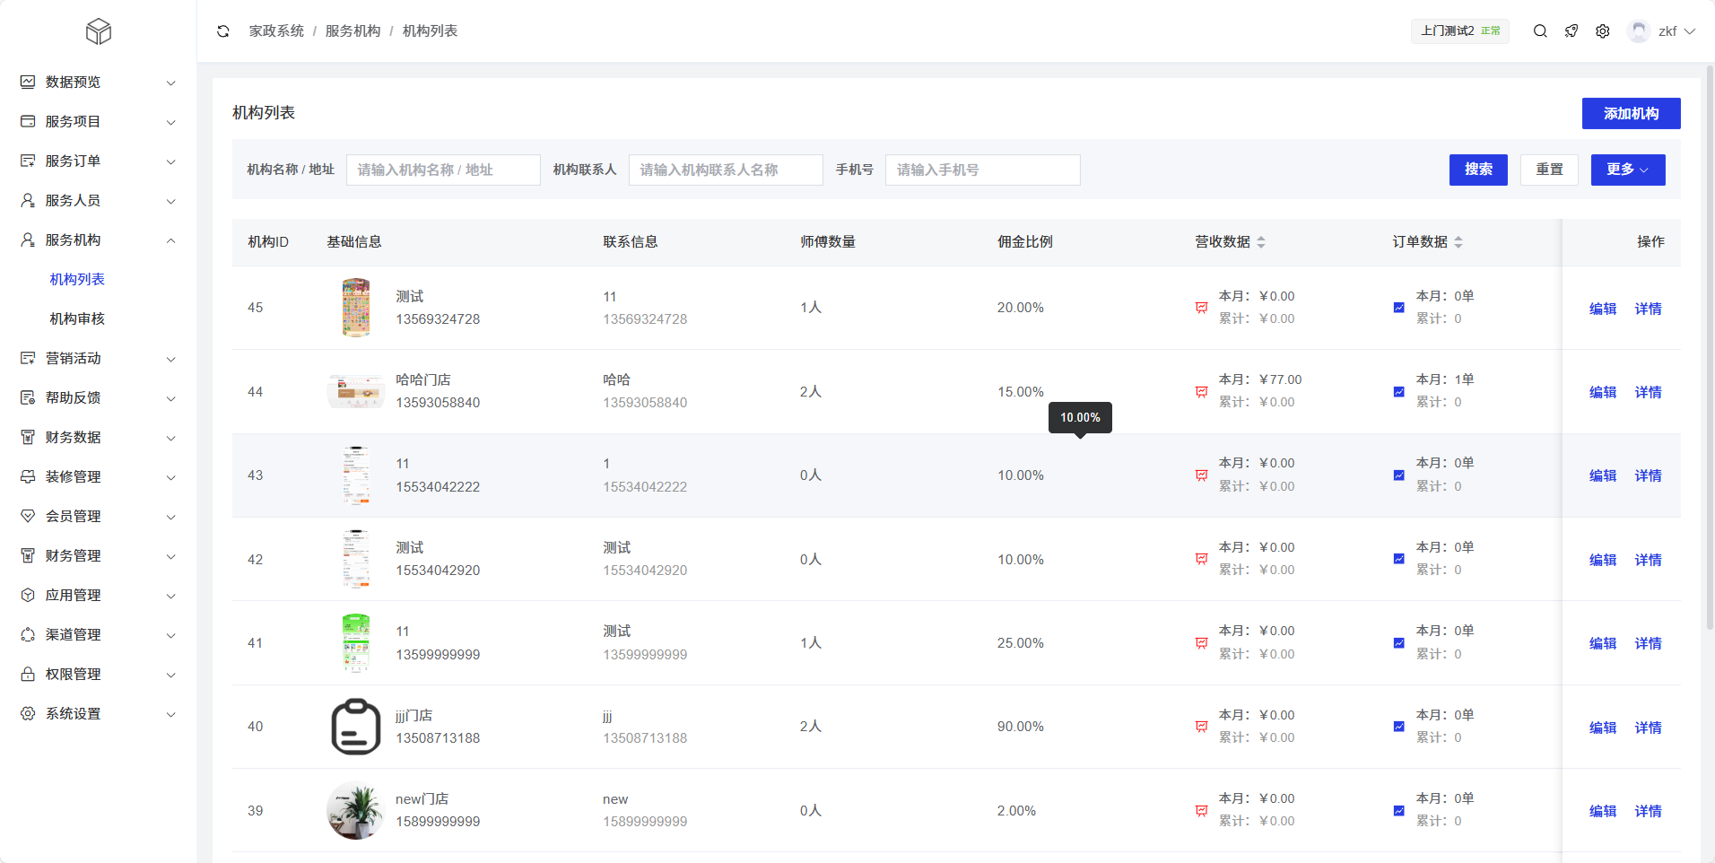The height and width of the screenshot is (863, 1715).
Task: Focus the 手机号 input field
Action: point(982,170)
